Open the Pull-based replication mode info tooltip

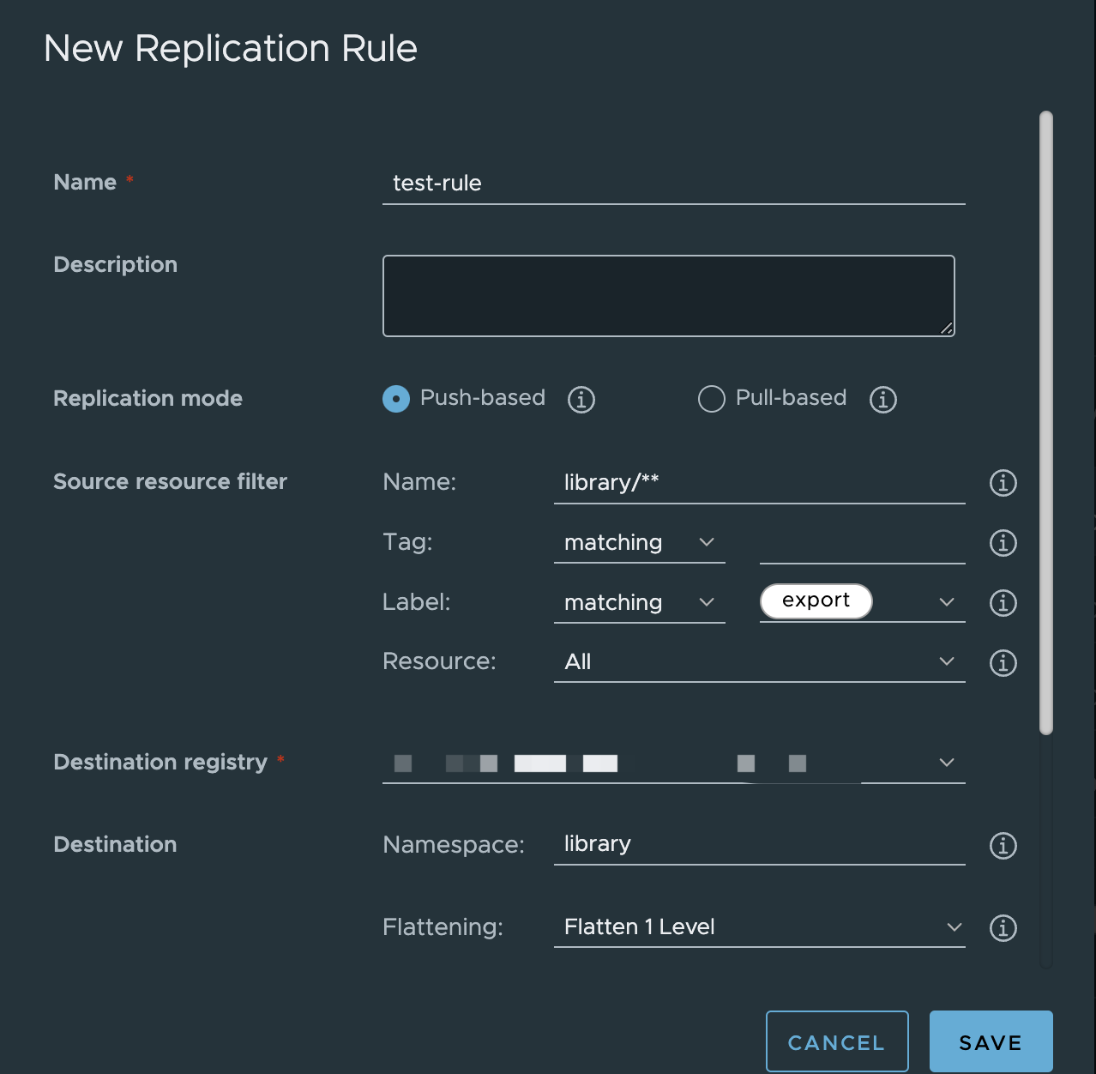tap(882, 399)
